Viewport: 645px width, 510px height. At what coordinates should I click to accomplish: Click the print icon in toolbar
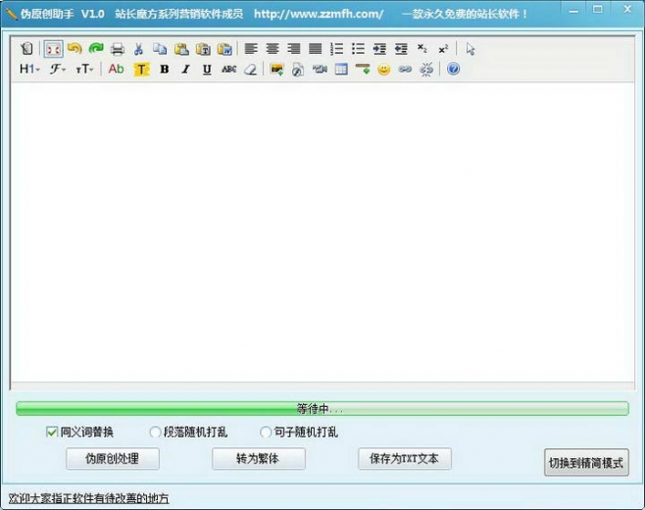pos(118,48)
